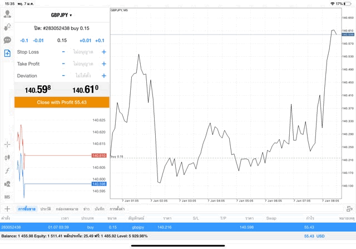Image resolution: width=356 pixels, height=249 pixels.
Task: Click the red 140.610 ask label on tick chart
Action: [x=99, y=155]
